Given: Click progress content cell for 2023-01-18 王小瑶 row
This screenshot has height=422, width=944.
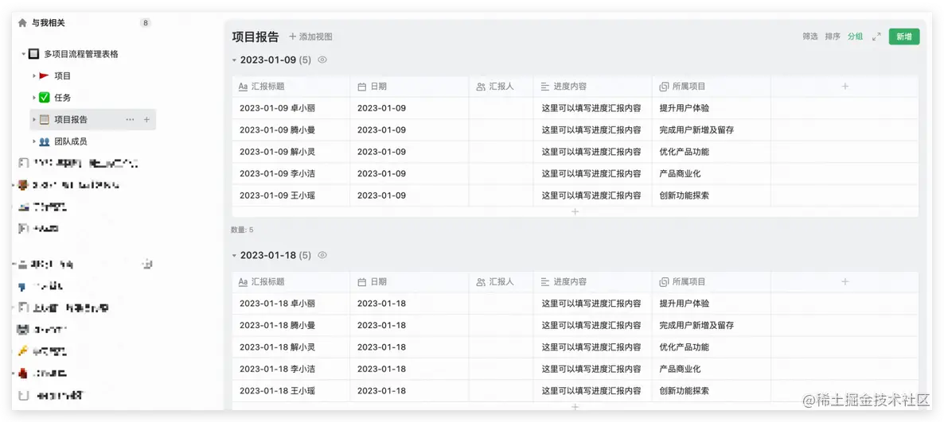Looking at the screenshot, I should point(592,391).
